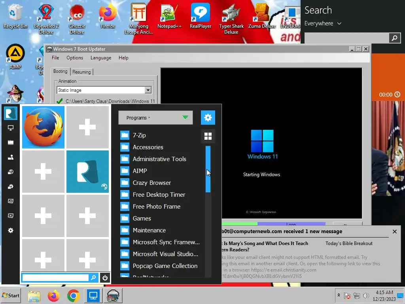Select the AIMP desktop icon
The height and width of the screenshot is (304, 405).
(15, 57)
